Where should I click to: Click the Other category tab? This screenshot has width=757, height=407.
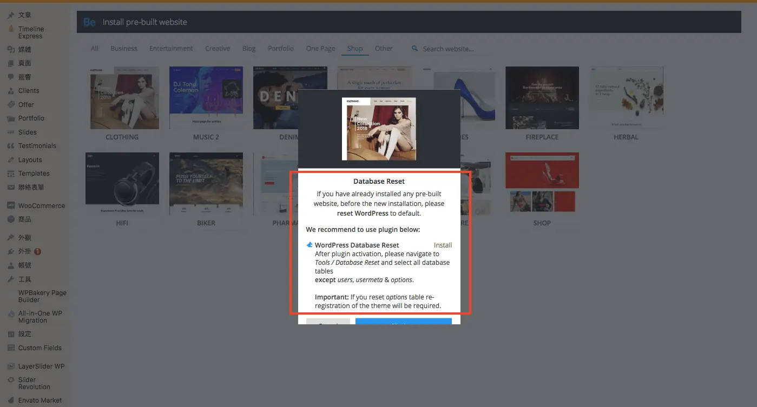coord(384,49)
